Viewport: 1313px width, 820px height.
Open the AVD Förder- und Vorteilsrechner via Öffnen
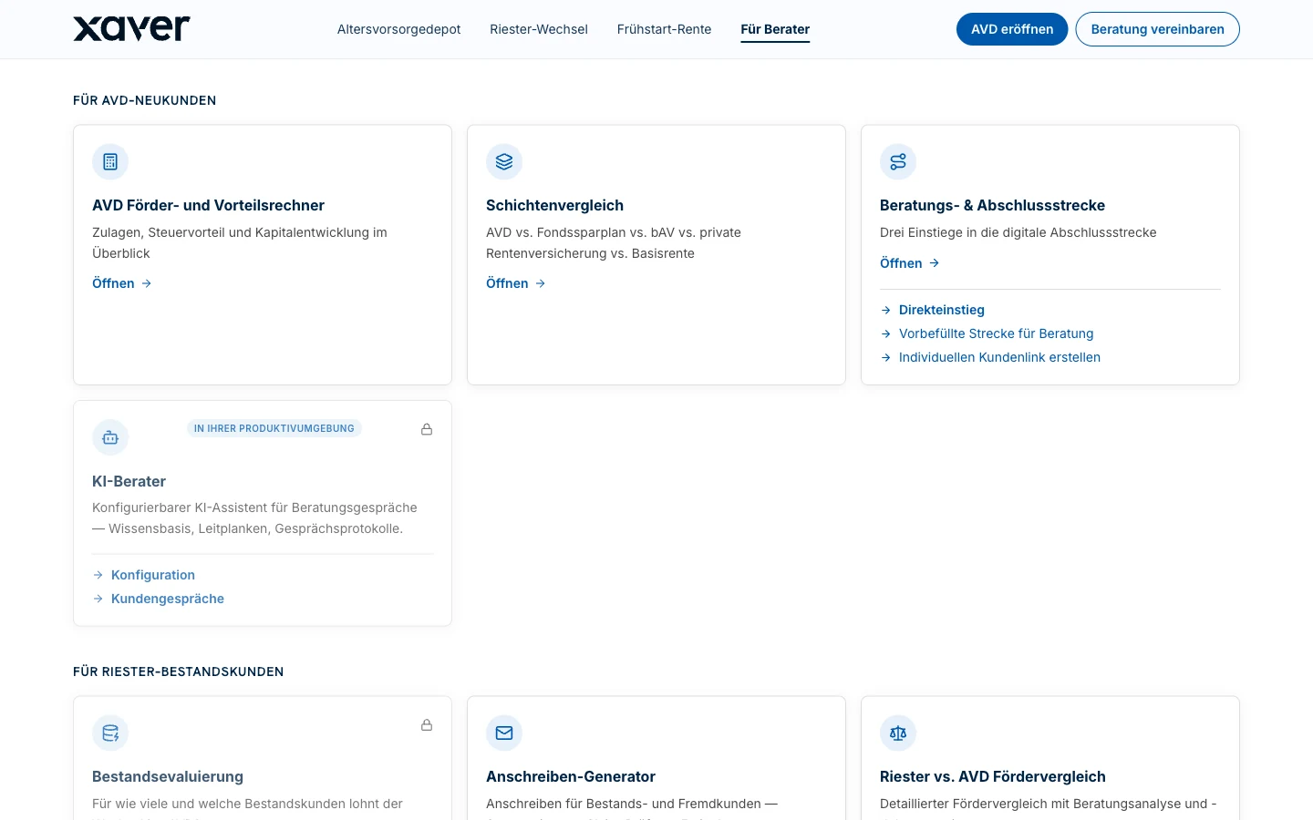(x=122, y=283)
